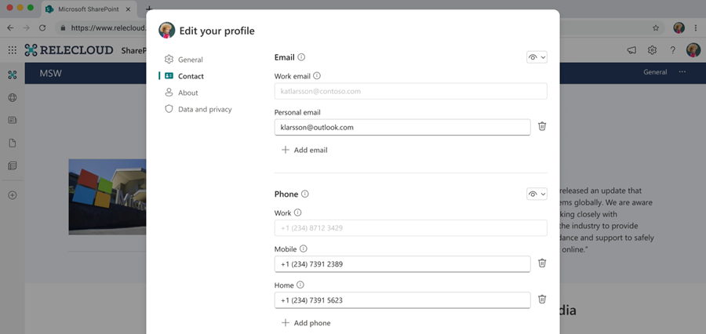This screenshot has height=334, width=706.
Task: Open the app launcher waffle
Action: point(12,50)
